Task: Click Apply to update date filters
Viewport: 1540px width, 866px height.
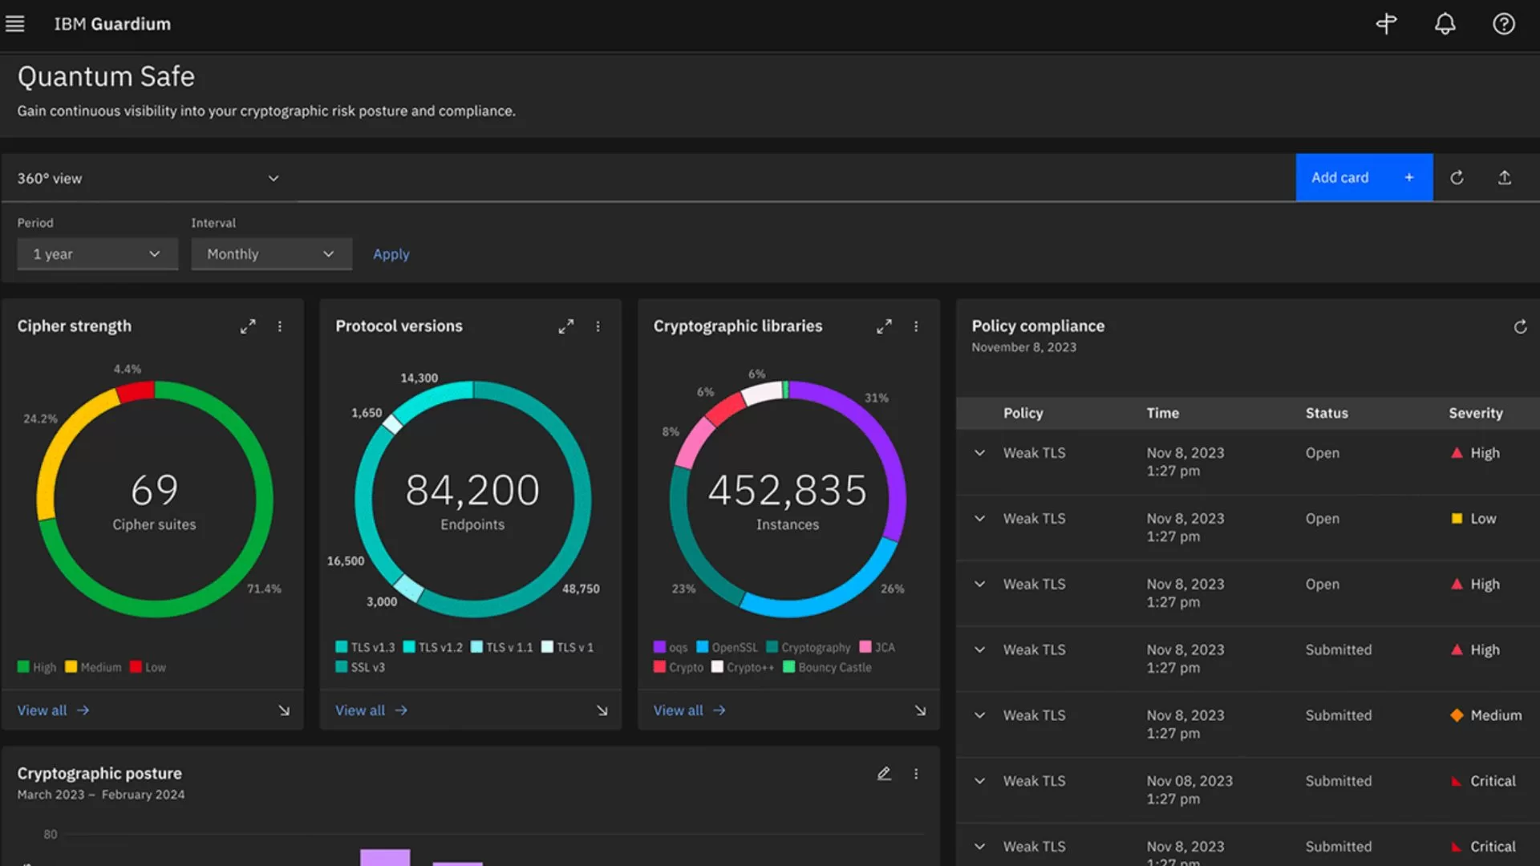Action: point(391,253)
